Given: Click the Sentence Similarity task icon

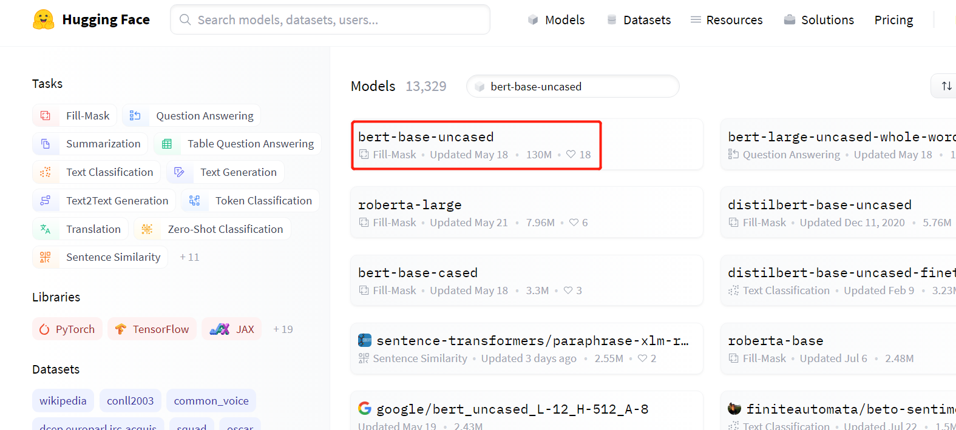Looking at the screenshot, I should [46, 257].
